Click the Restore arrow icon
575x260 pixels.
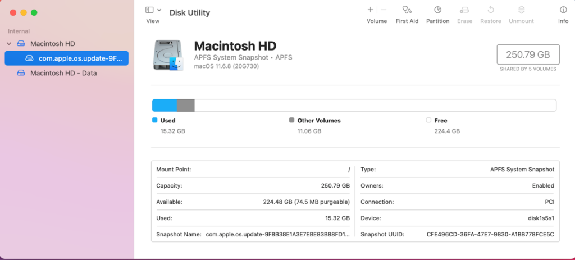[x=490, y=10]
